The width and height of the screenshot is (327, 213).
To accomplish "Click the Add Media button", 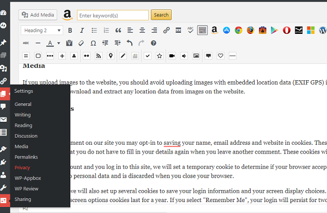I will 38,15.
